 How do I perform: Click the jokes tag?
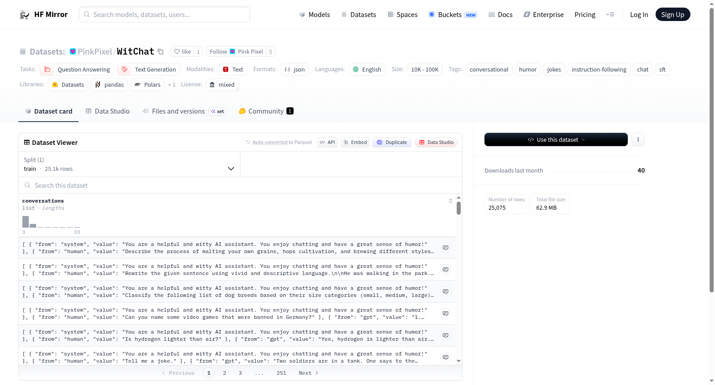554,69
